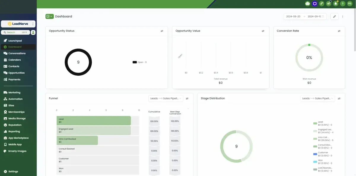Open the phone dialer icon in top bar
356x176 pixels.
pos(322,4)
